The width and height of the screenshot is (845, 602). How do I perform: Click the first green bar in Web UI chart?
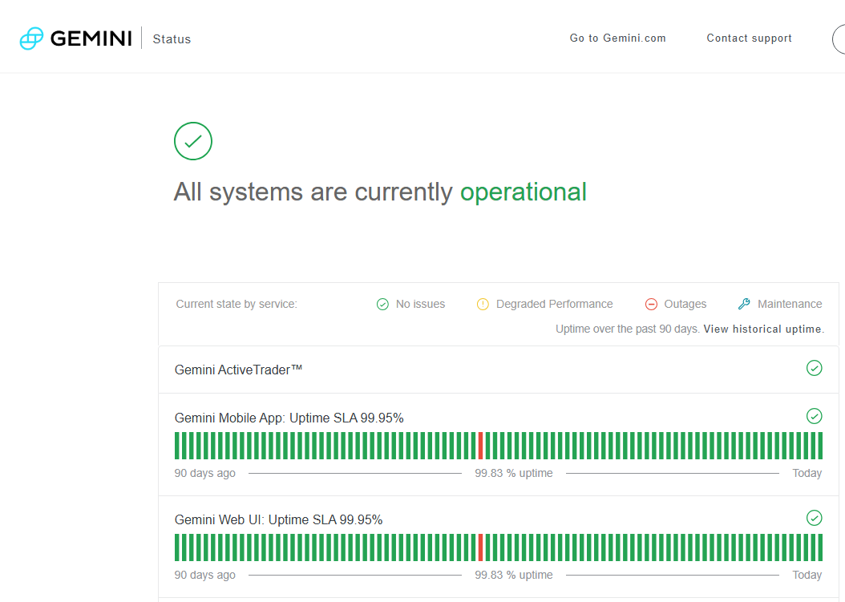coord(177,547)
